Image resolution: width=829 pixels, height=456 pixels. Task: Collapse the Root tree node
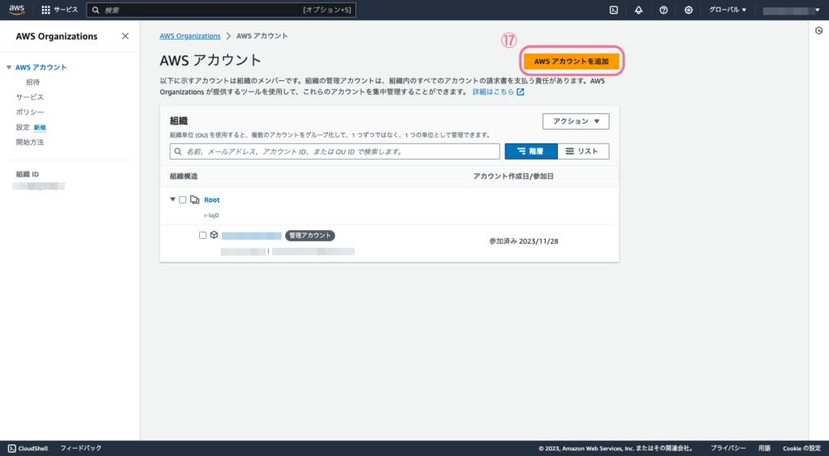pyautogui.click(x=172, y=199)
